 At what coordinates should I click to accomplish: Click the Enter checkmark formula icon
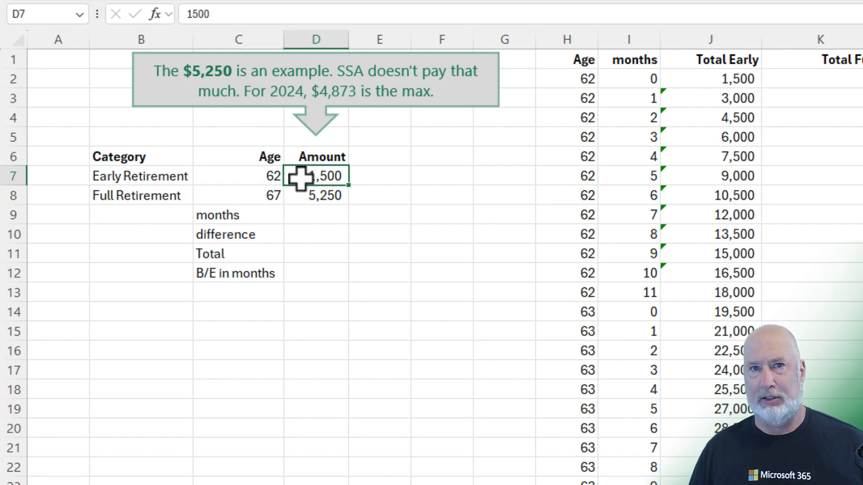pyautogui.click(x=134, y=14)
